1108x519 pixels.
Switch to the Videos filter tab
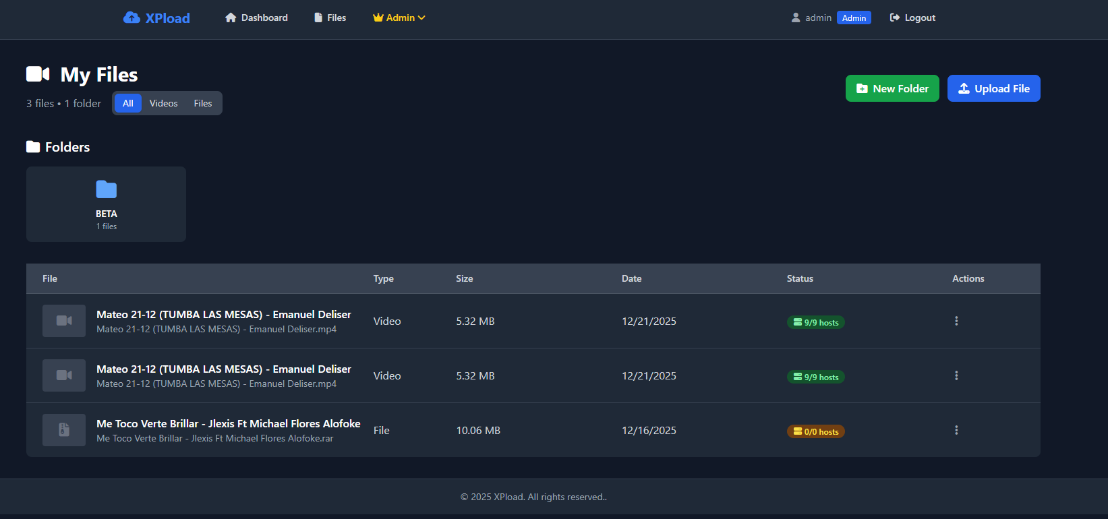(163, 103)
